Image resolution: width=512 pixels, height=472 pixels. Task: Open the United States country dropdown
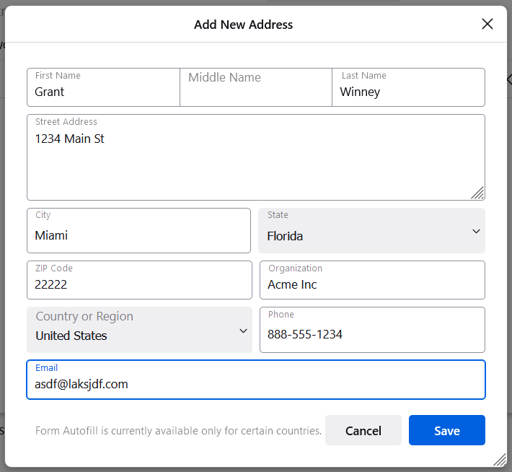click(139, 330)
